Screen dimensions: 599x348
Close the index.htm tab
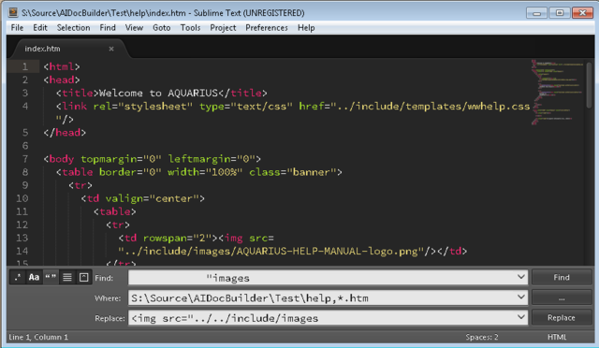(111, 49)
